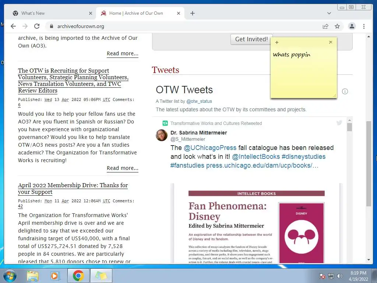Click the Twitter bird logo in the tweet

point(339,123)
